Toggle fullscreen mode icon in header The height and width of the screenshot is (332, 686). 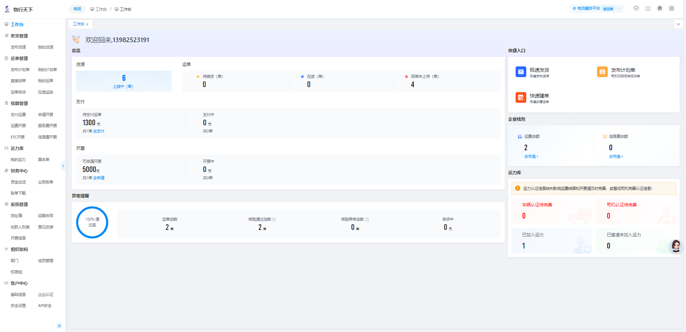coord(648,9)
